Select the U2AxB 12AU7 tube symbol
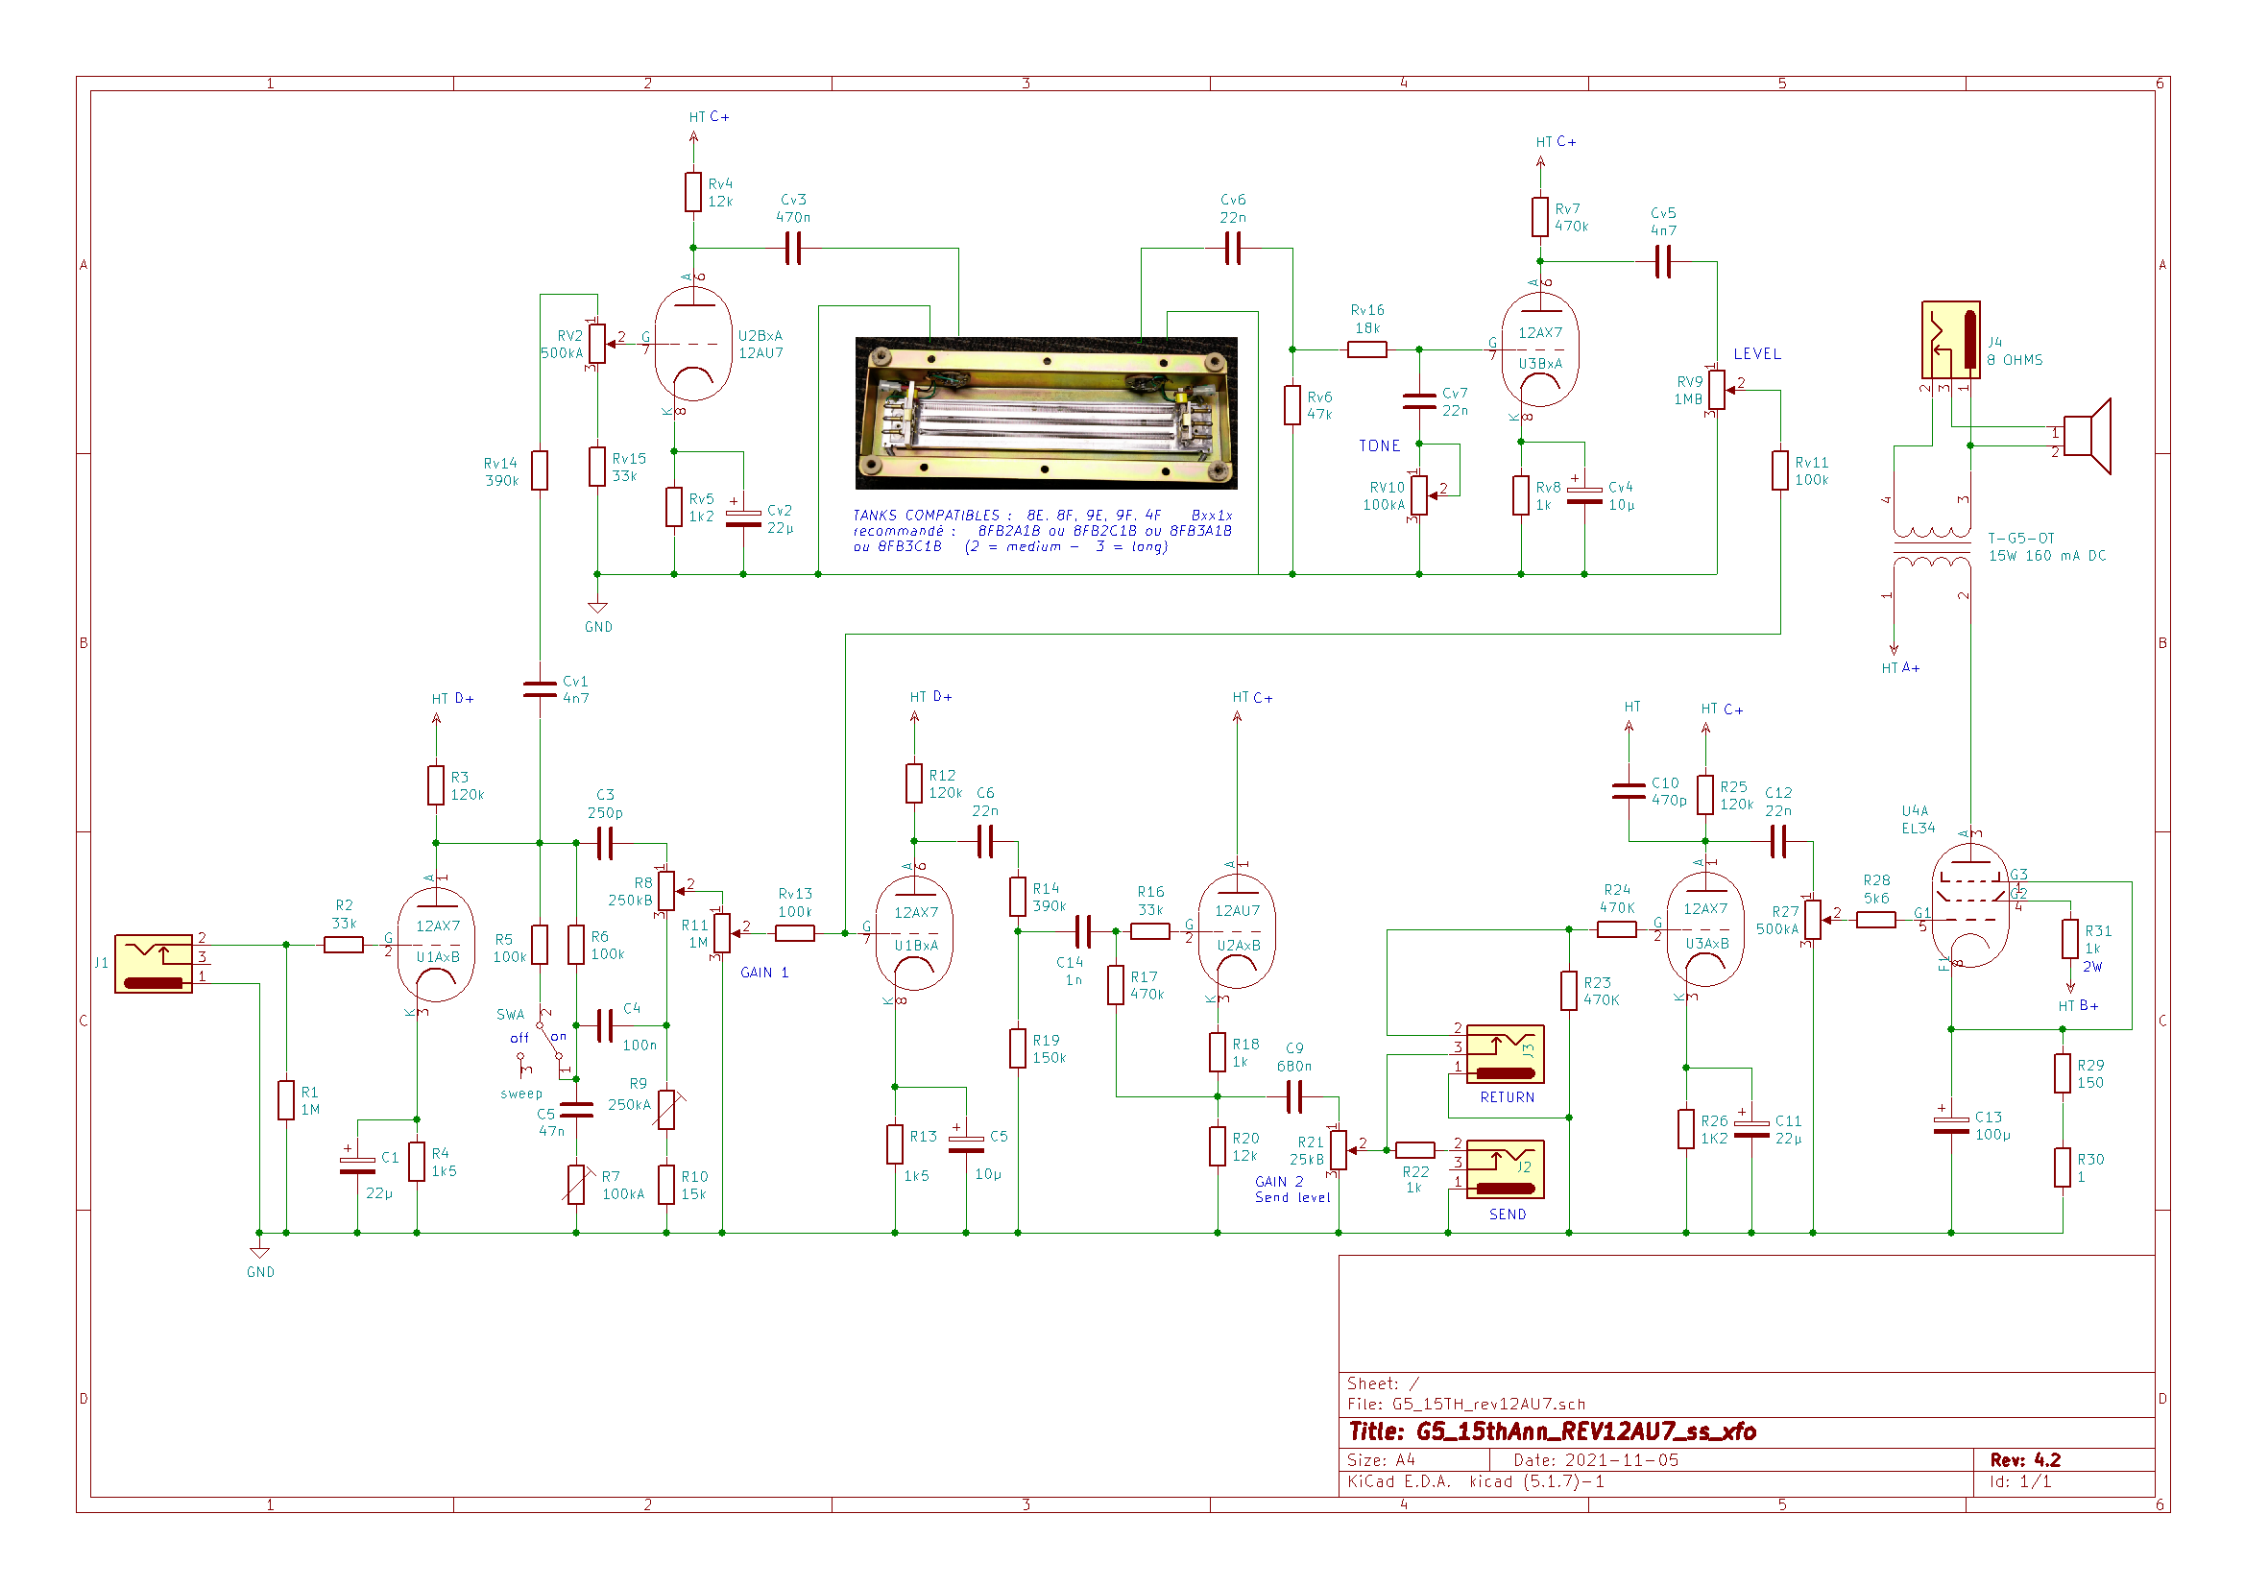 [1237, 931]
